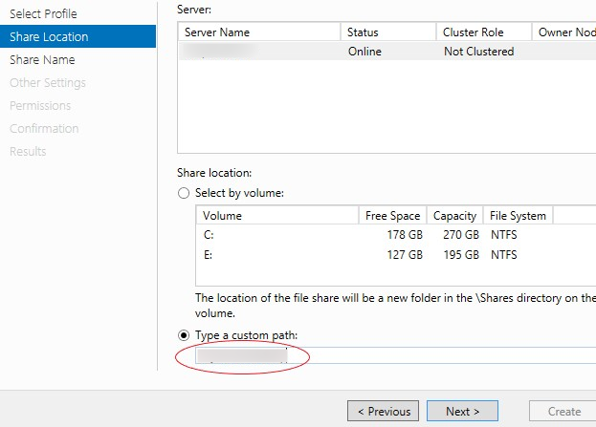Switch to the Share Location step
The height and width of the screenshot is (427, 596).
(x=49, y=37)
